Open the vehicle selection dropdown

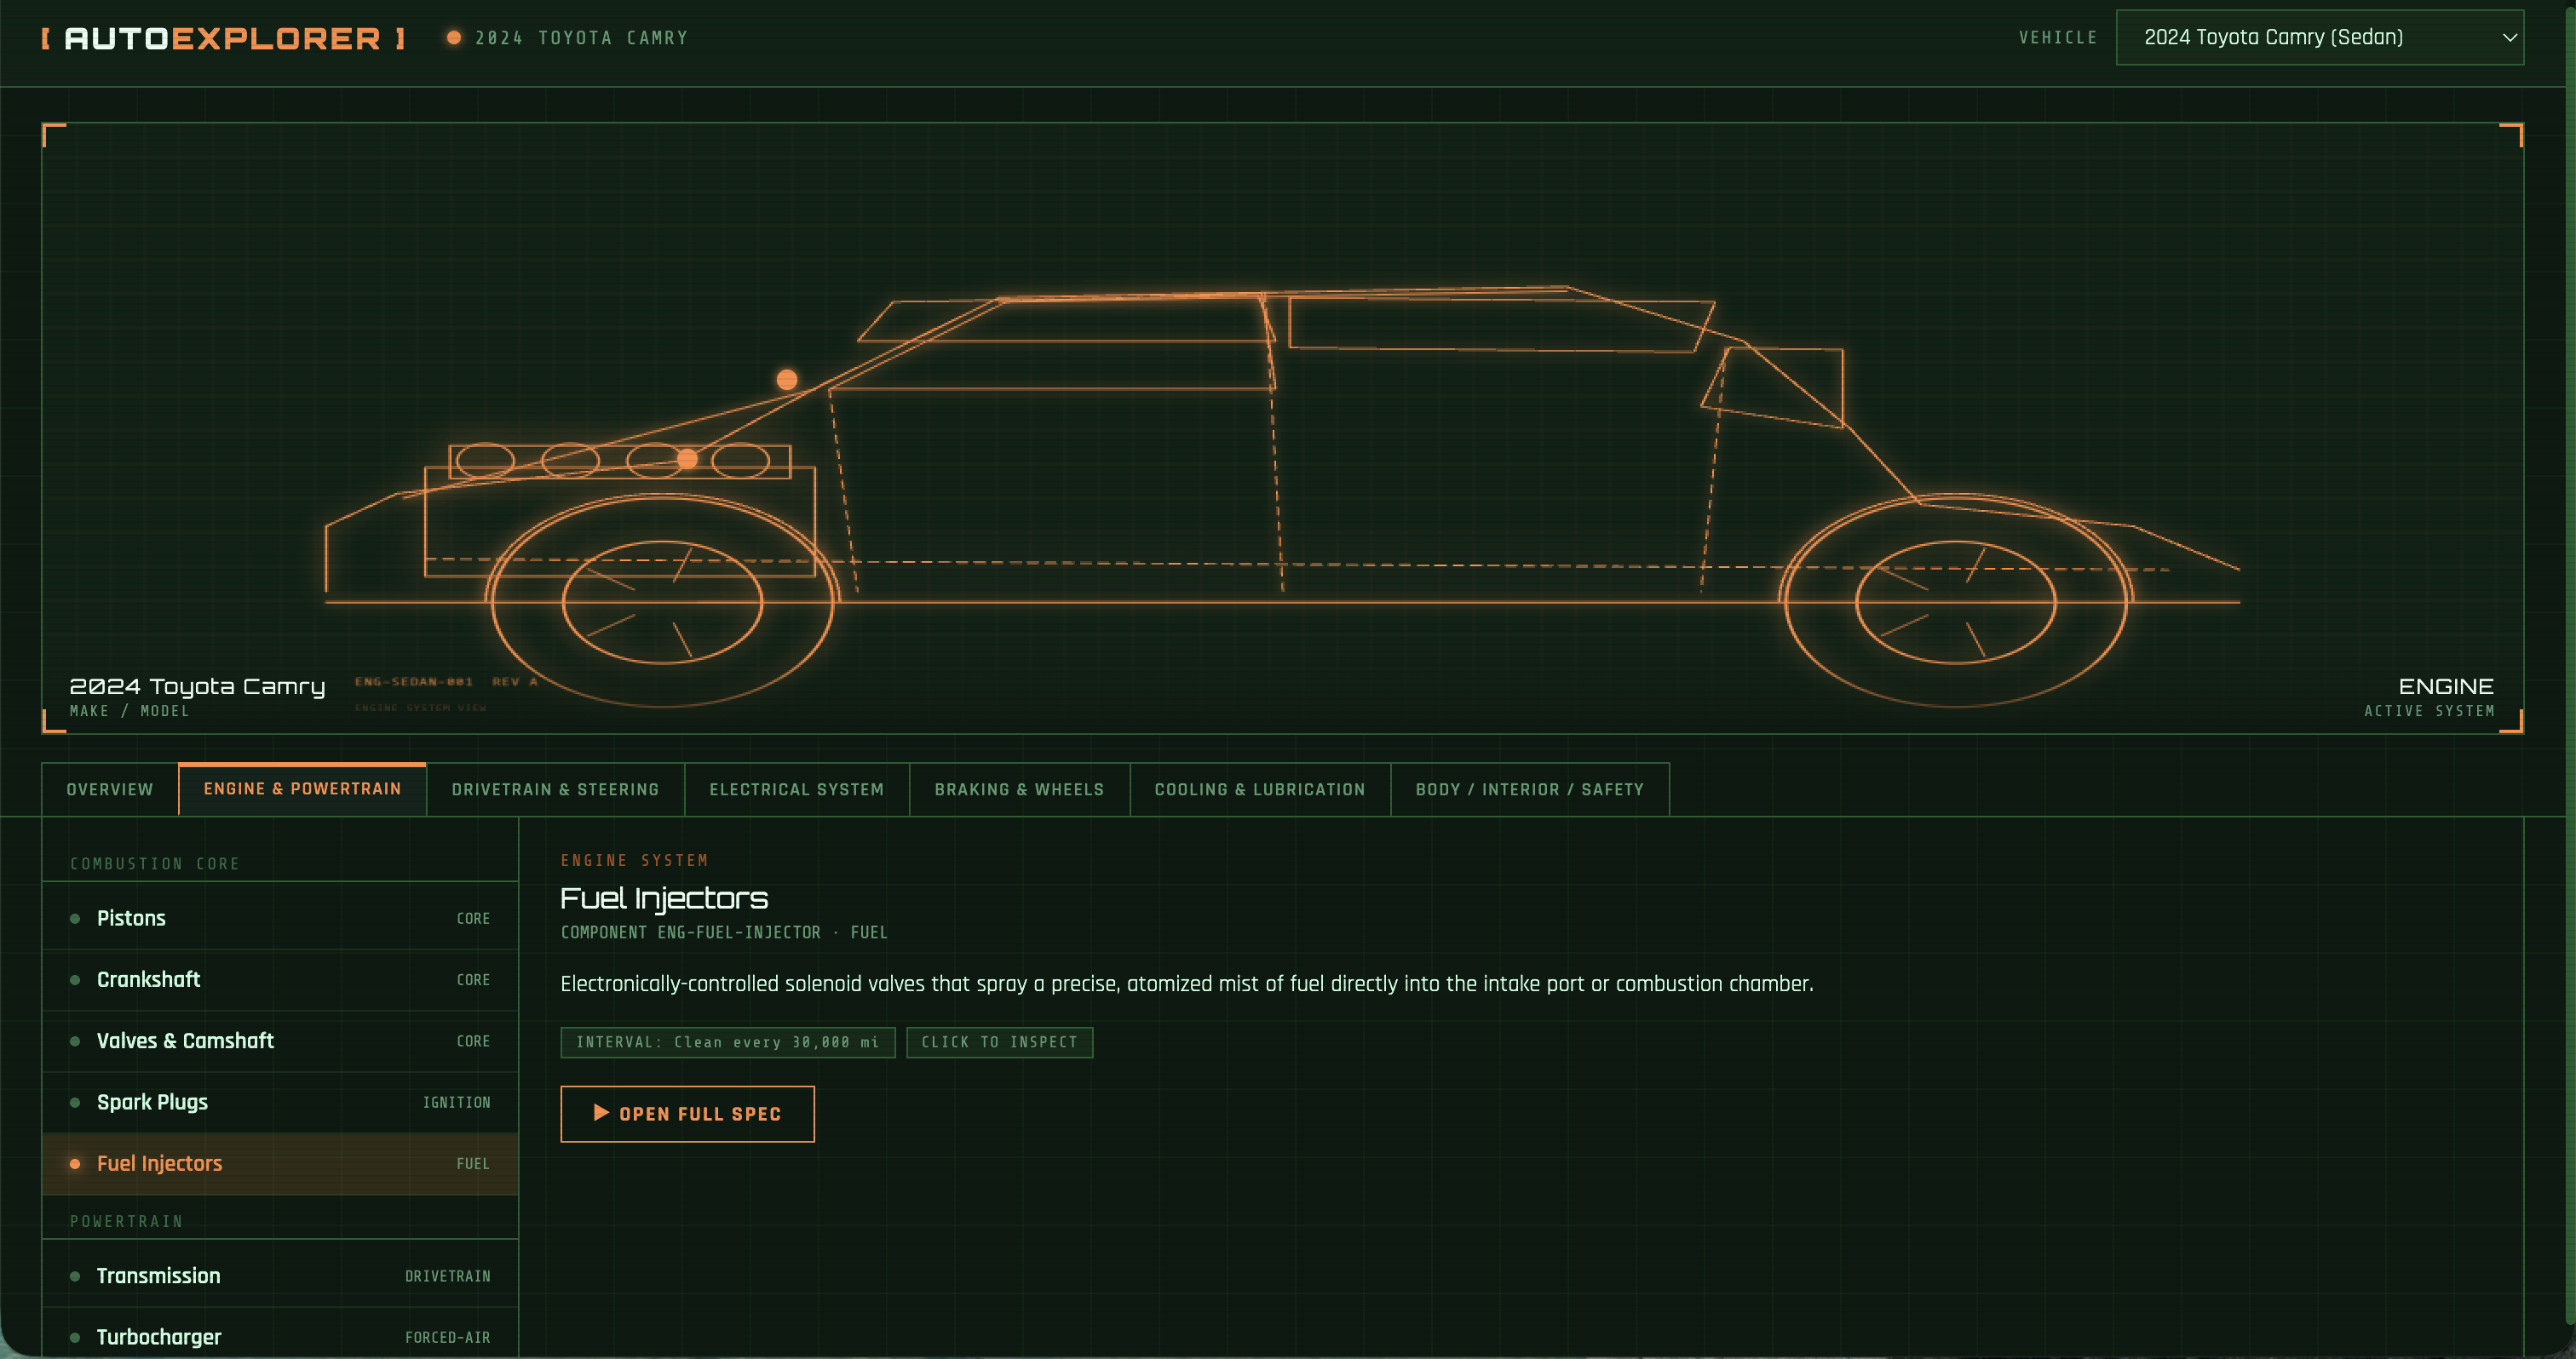click(2319, 37)
